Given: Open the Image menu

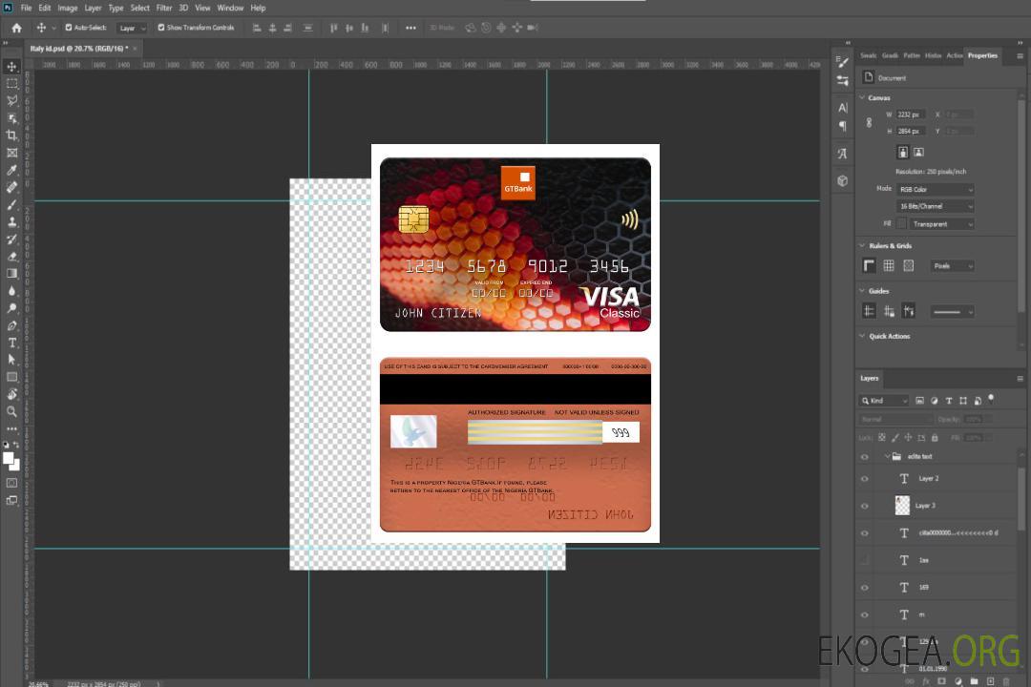Looking at the screenshot, I should [x=67, y=8].
